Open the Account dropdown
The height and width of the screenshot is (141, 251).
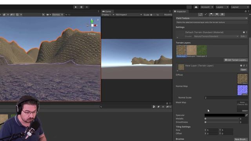tap(207, 7)
